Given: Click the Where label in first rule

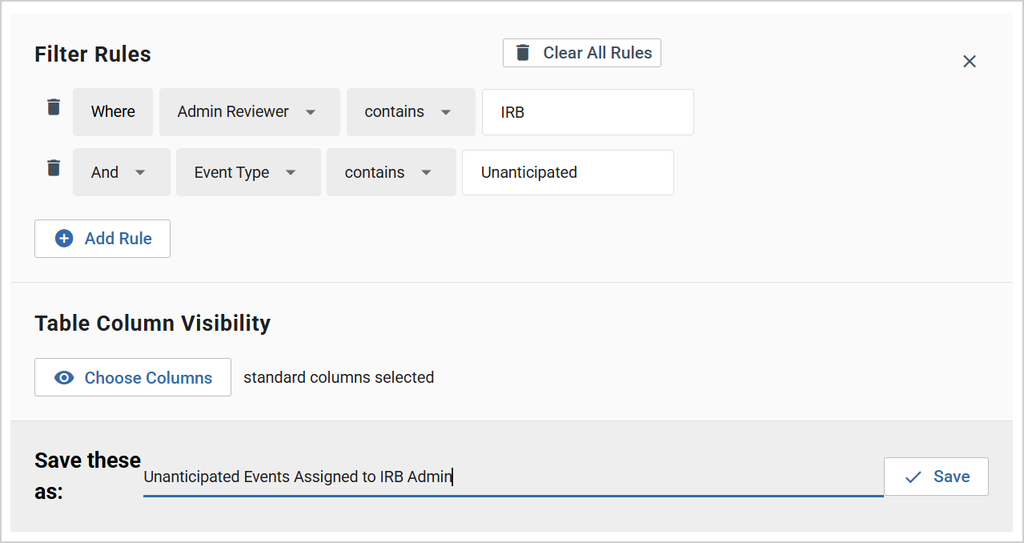Looking at the screenshot, I should coord(113,112).
